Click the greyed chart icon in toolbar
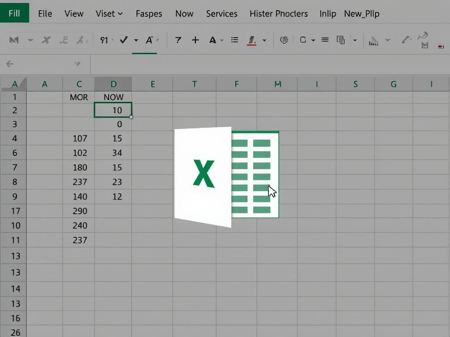 [374, 41]
